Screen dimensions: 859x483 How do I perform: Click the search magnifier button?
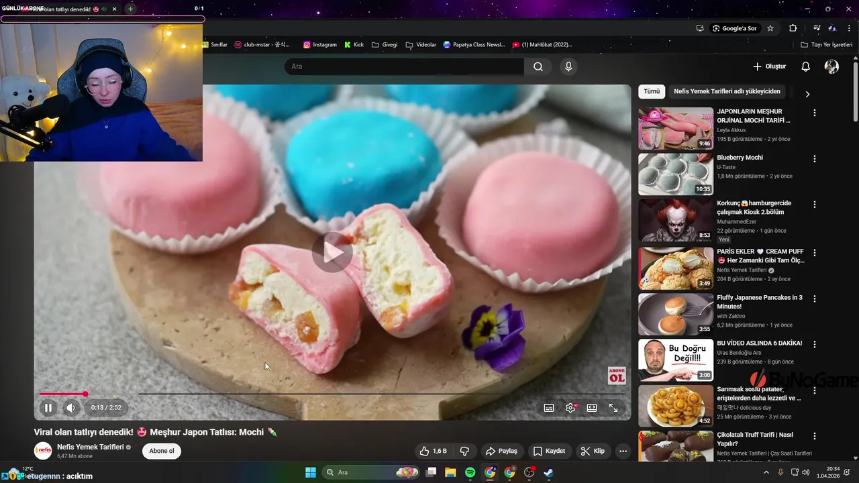[538, 66]
